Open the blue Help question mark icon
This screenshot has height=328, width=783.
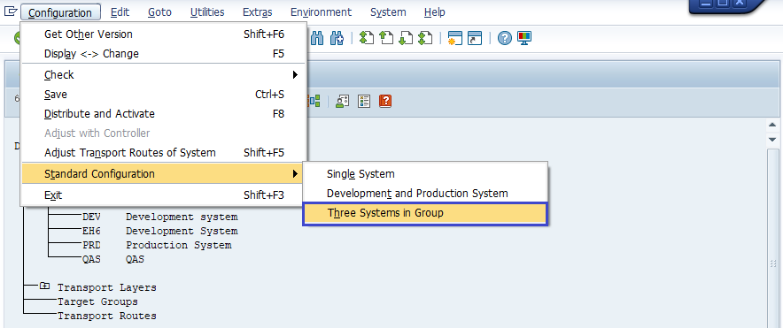tap(505, 38)
